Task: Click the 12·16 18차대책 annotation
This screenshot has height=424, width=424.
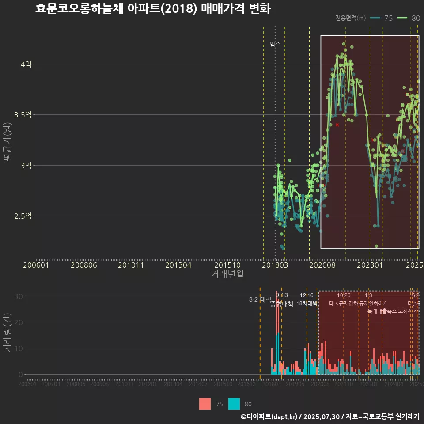Action: coord(307,299)
